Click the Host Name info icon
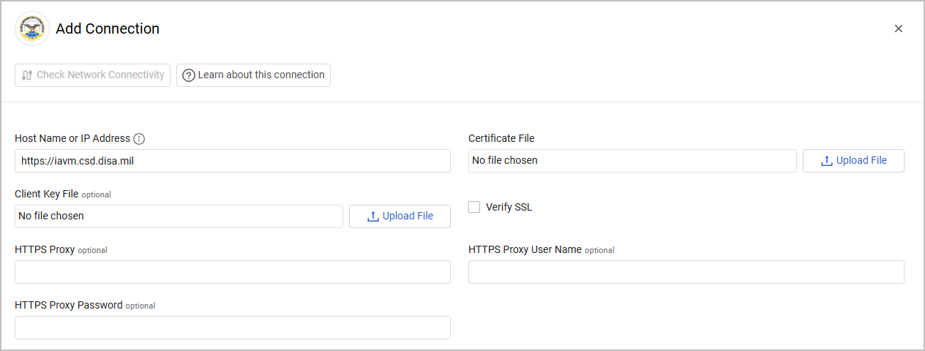This screenshot has height=351, width=925. [x=139, y=139]
